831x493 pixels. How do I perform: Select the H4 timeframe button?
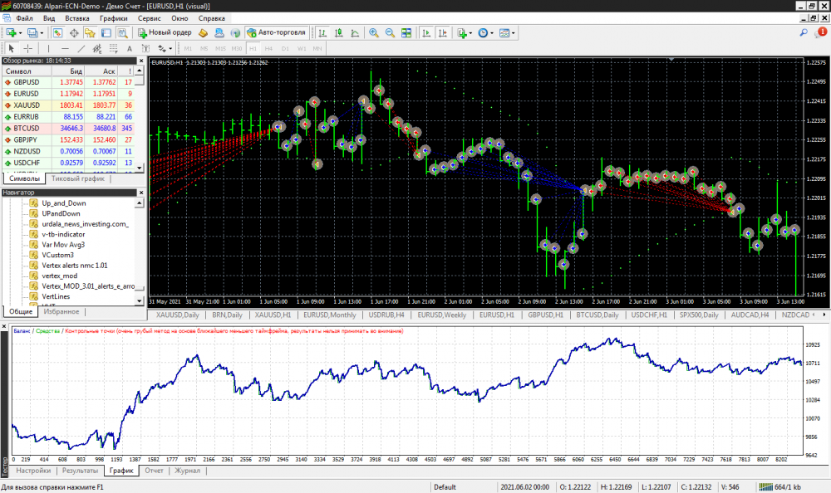(269, 48)
